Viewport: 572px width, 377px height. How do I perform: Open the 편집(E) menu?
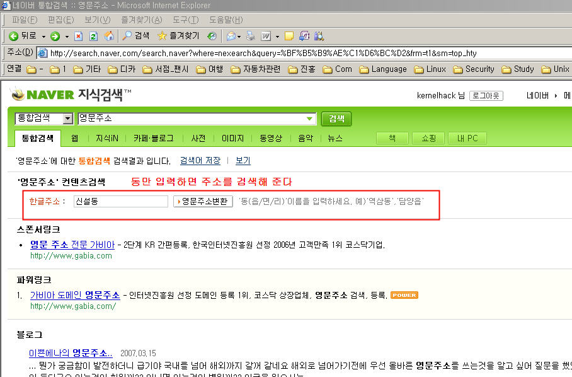coord(61,20)
